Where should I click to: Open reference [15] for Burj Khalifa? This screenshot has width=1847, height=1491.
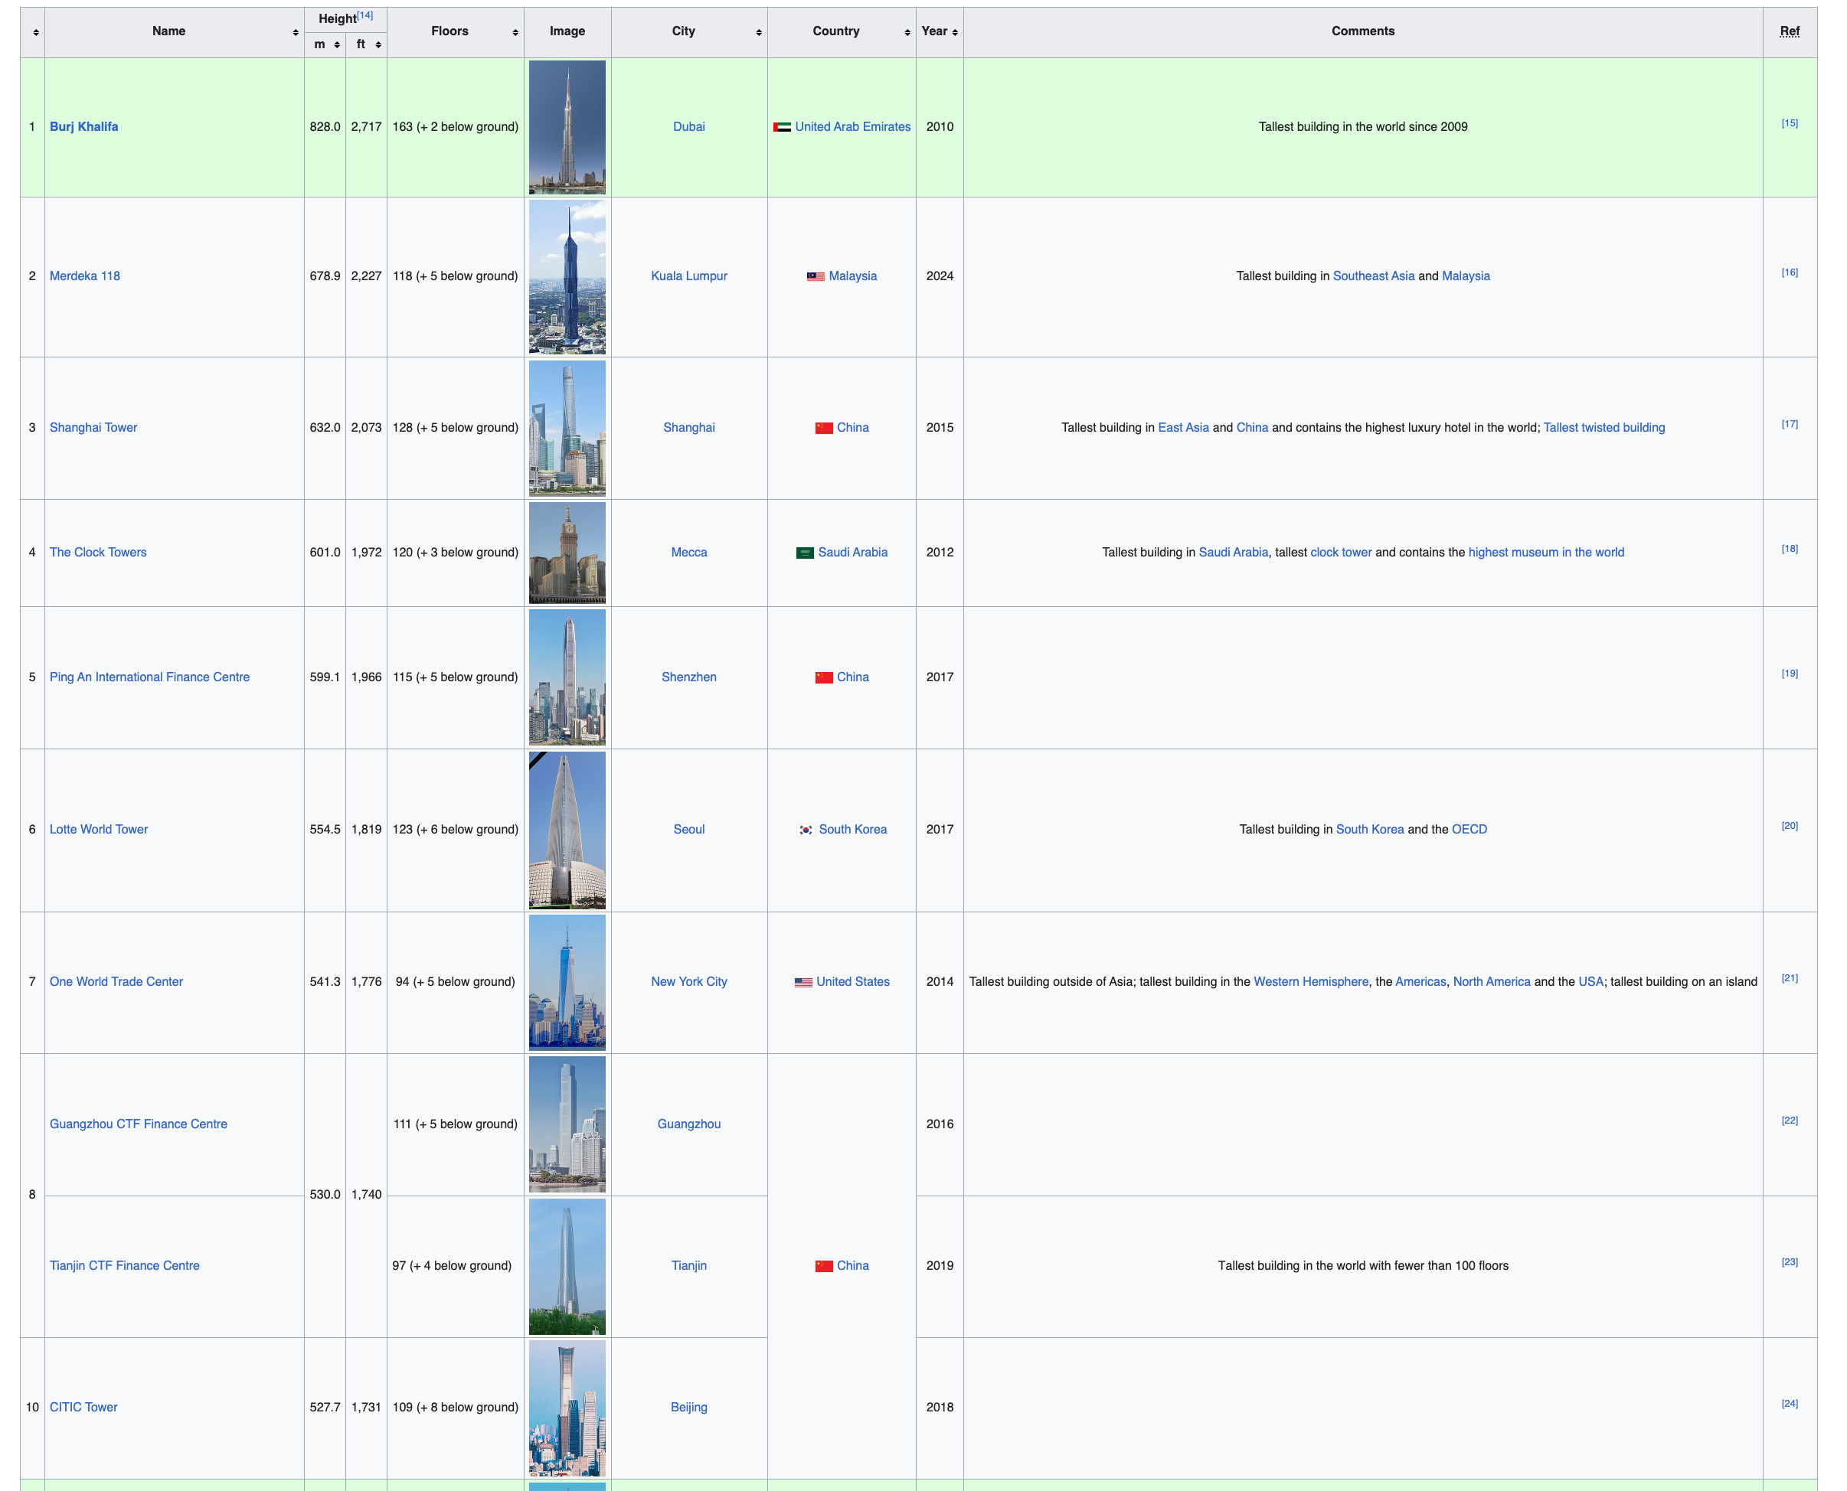(1790, 124)
